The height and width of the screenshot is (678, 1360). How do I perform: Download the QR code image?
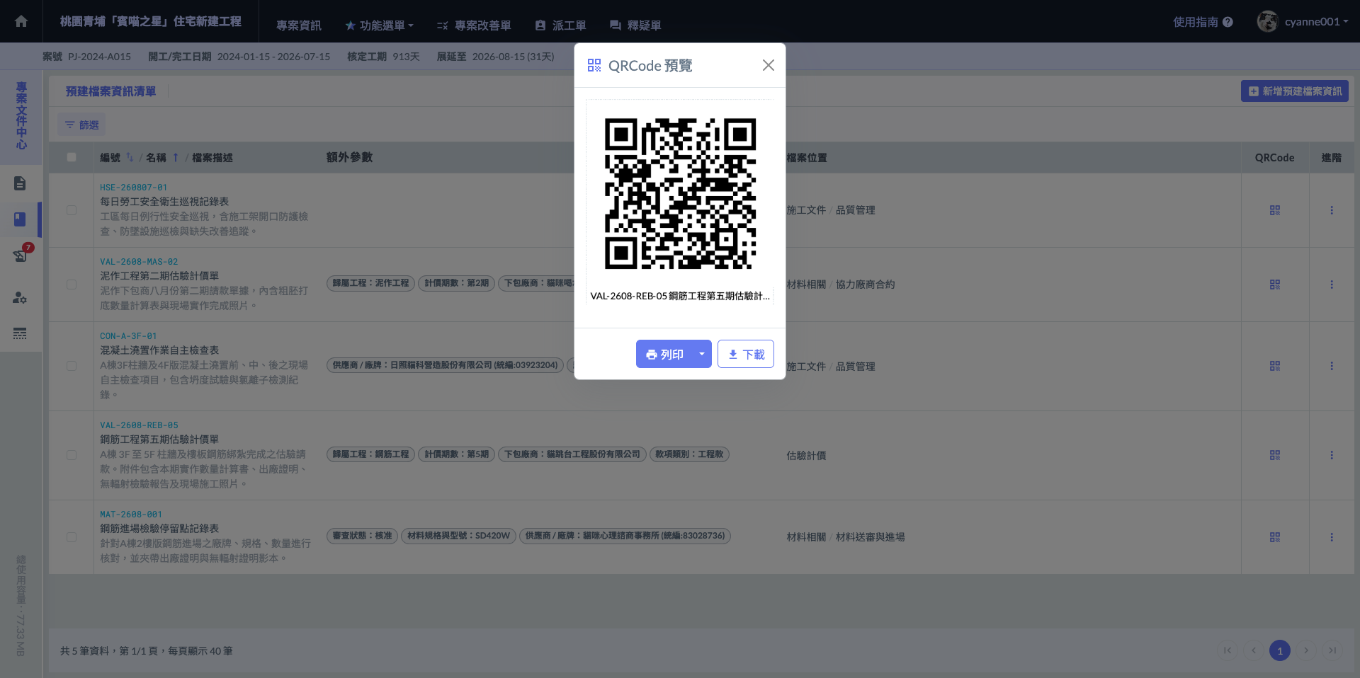point(746,354)
